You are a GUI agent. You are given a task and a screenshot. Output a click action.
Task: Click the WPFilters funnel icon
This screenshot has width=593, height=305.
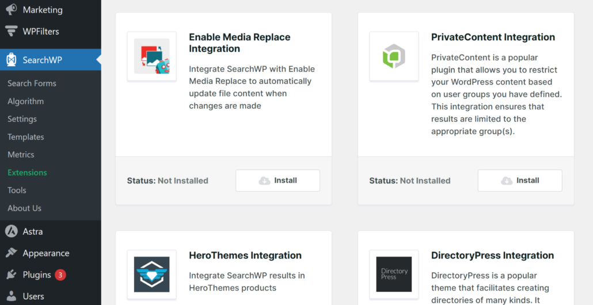[12, 32]
